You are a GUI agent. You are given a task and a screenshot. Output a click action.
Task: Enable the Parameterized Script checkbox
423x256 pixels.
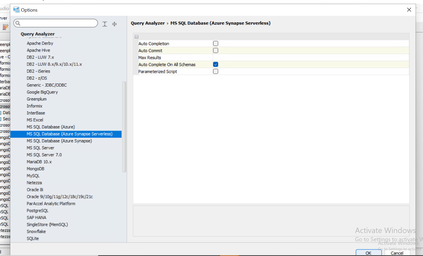216,71
